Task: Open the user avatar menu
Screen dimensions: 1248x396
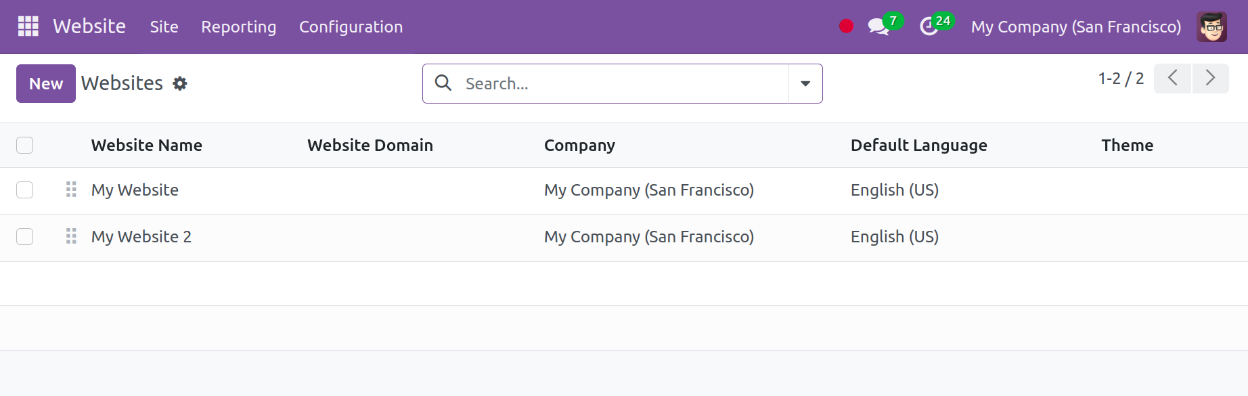Action: (1211, 26)
